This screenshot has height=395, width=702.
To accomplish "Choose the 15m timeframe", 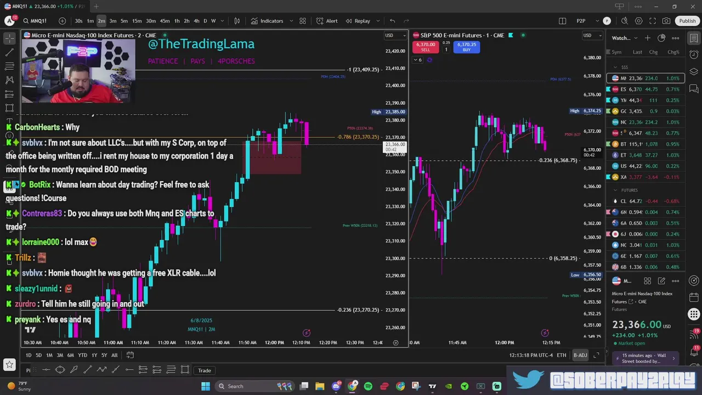I will (137, 21).
